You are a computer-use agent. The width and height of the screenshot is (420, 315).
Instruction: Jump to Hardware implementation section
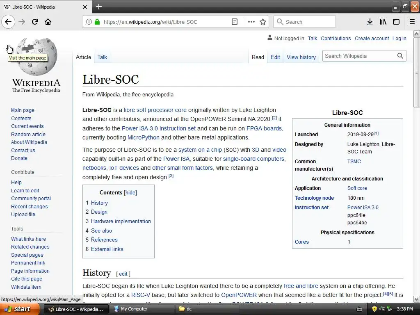coord(121,221)
